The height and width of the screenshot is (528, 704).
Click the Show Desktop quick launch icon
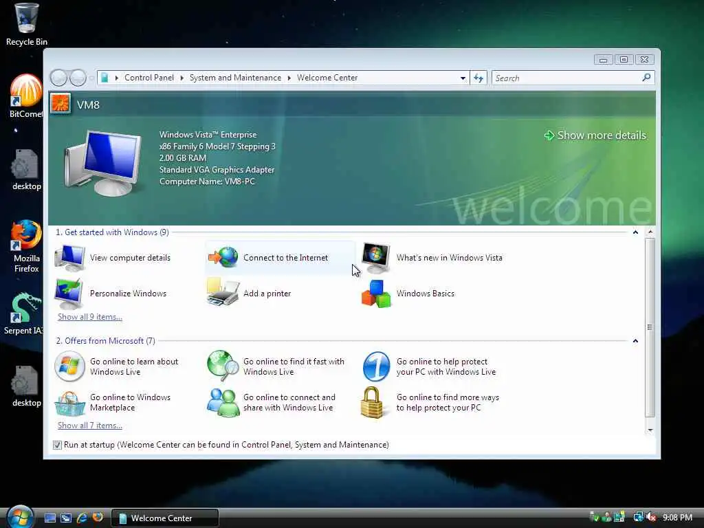pyautogui.click(x=50, y=518)
